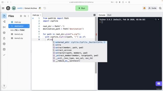The width and height of the screenshot is (163, 91).
Task: Show info for external_attr suggestion
Action: 105,42
